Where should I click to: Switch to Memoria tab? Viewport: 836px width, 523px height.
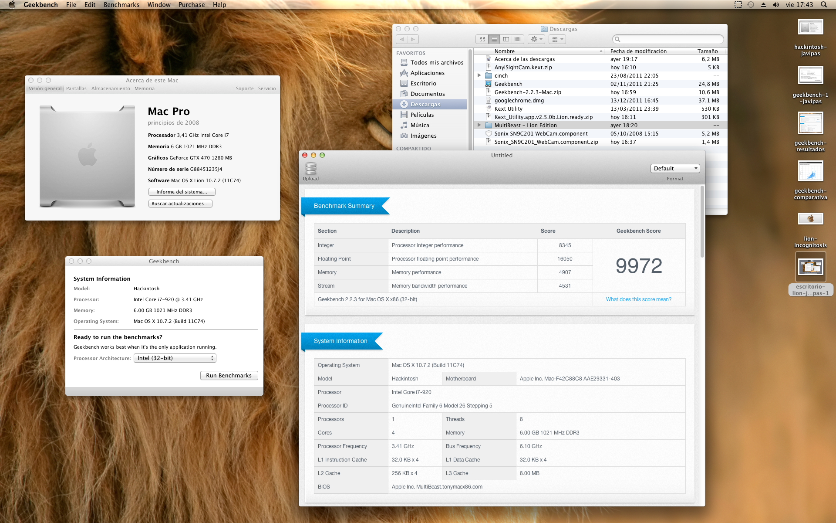coord(145,88)
